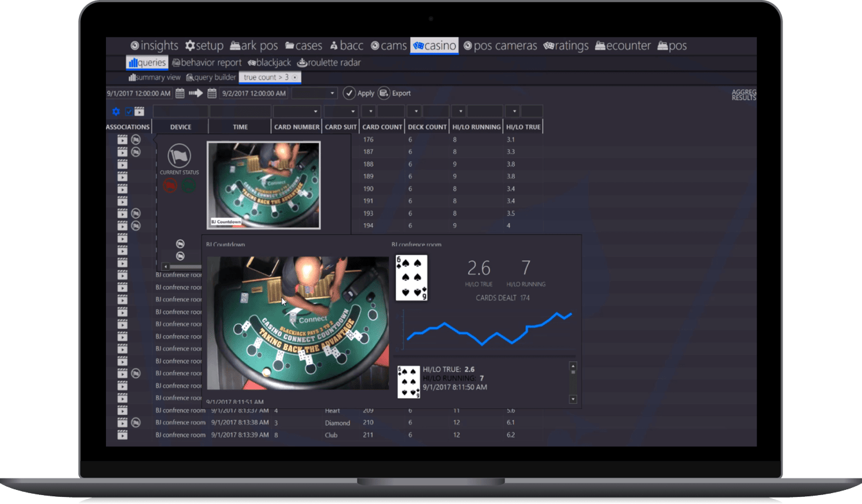Expand the Card Suit filter dropdown
Screen dimensions: 862x504
(352, 112)
